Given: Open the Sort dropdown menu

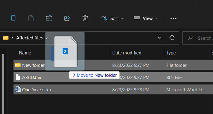Looking at the screenshot, I should (112, 18).
